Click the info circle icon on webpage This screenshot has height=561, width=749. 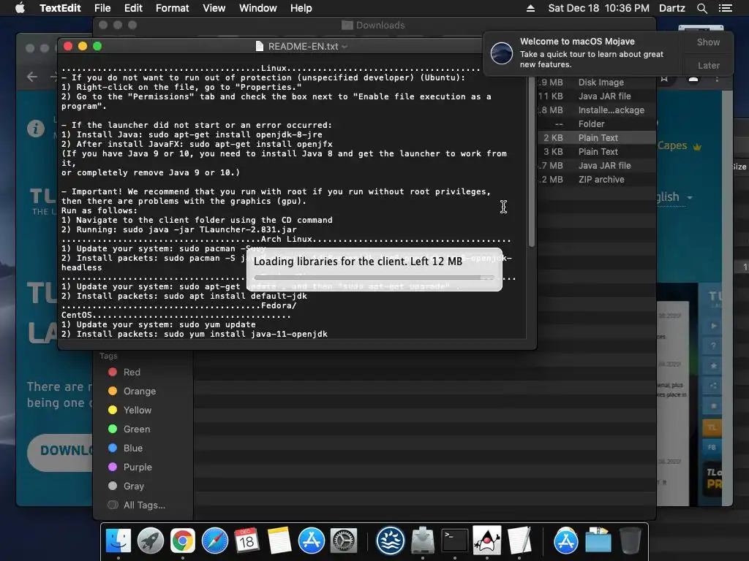pyautogui.click(x=36, y=129)
